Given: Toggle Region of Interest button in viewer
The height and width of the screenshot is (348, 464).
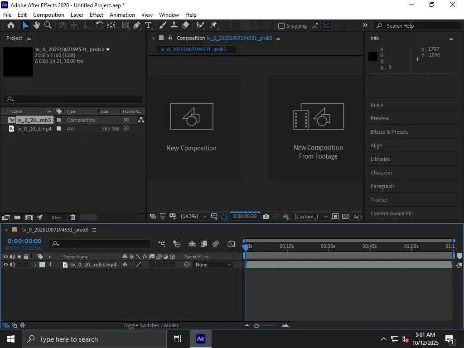Looking at the screenshot, I should point(335,217).
